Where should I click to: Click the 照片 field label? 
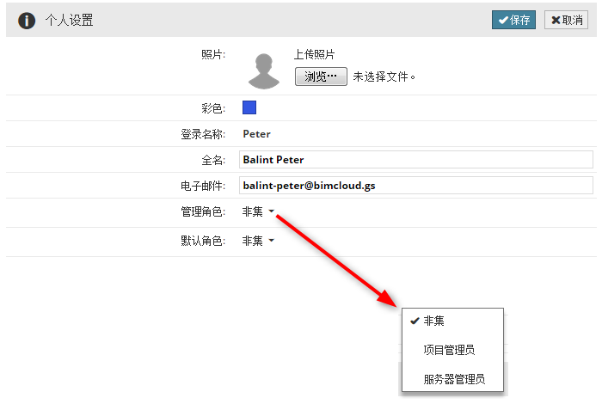coord(213,54)
